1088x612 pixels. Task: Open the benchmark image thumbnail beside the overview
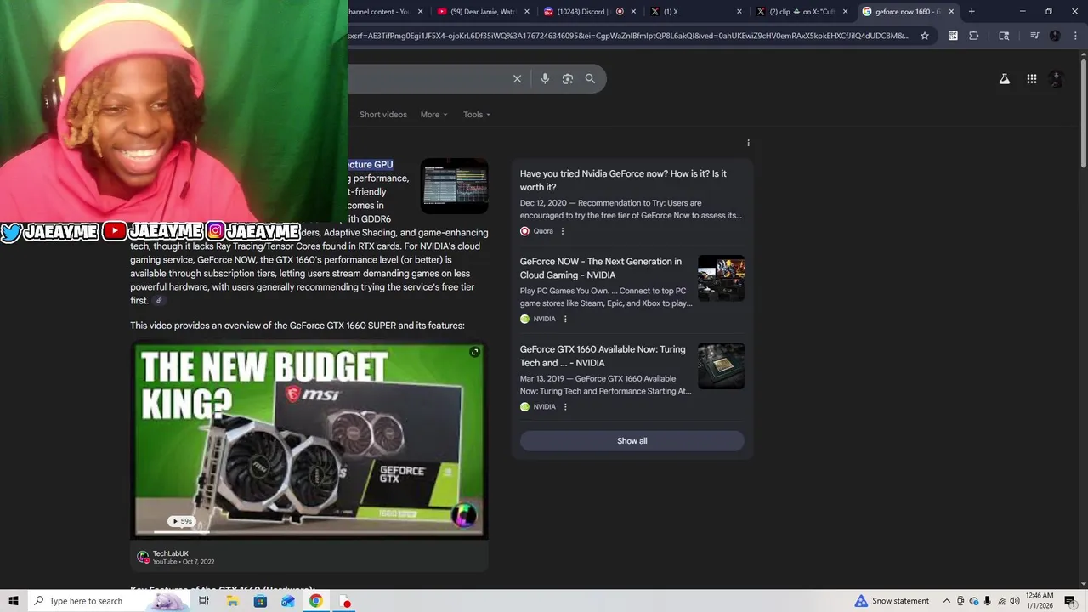[454, 184]
